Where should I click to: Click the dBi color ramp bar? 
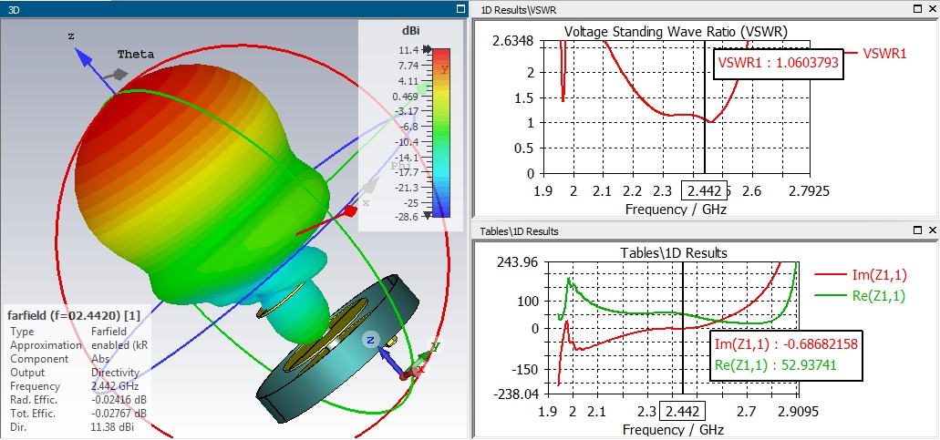[440, 132]
